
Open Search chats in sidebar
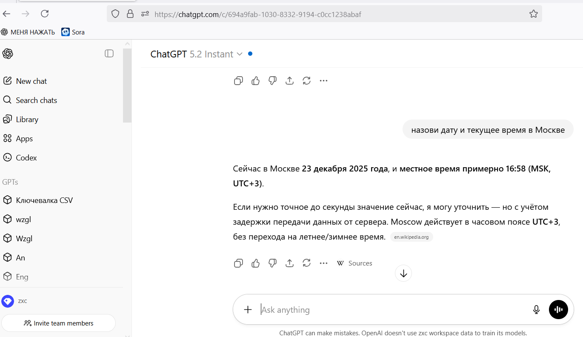(36, 100)
